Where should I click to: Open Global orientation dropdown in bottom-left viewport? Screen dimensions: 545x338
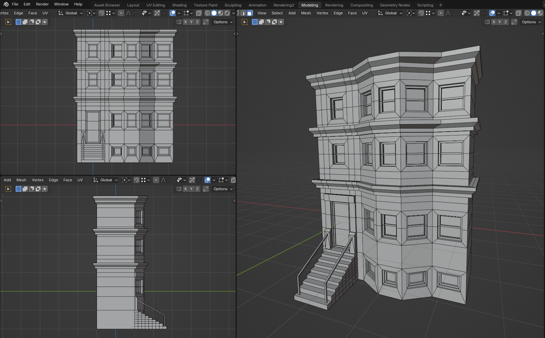[106, 180]
